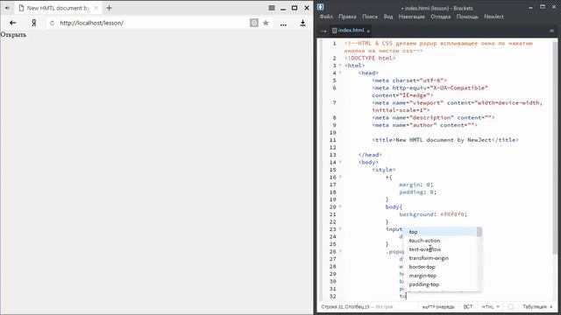This screenshot has width=561, height=315.
Task: Collapse the input rule fold arrow line 23
Action: (340, 229)
